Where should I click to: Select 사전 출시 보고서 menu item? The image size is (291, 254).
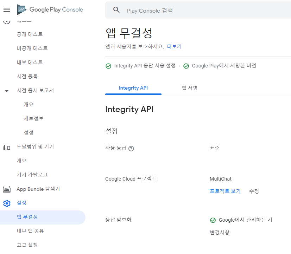pyautogui.click(x=35, y=90)
